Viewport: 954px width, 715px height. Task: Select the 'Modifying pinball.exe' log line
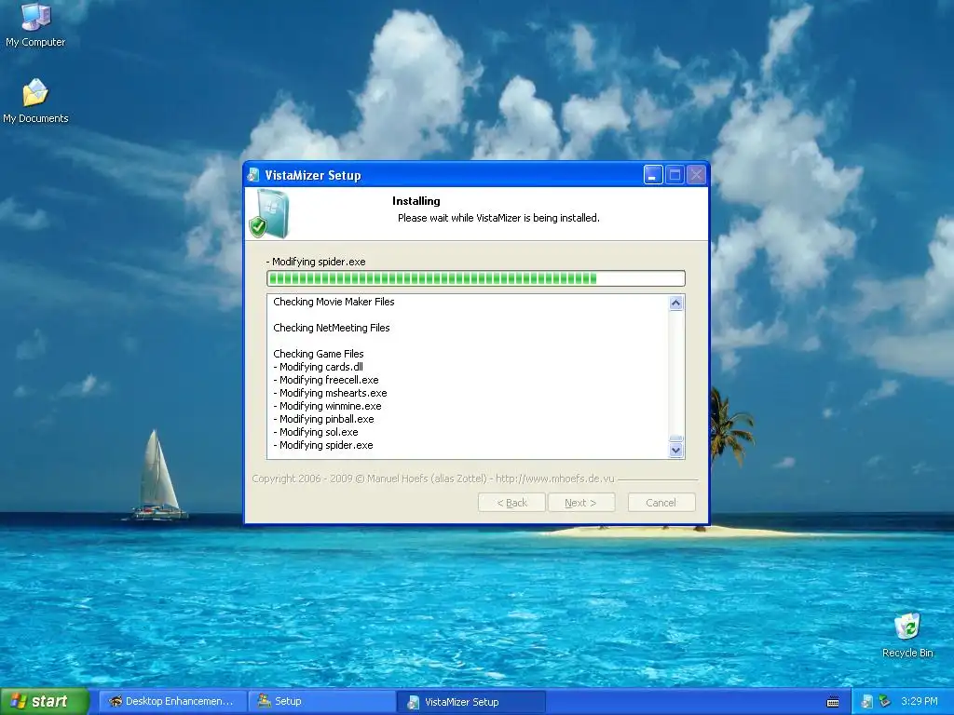pyautogui.click(x=323, y=419)
